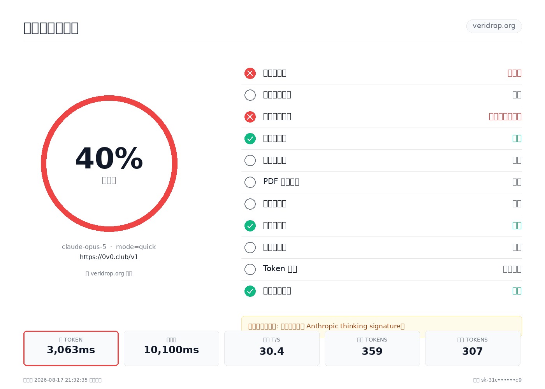The image size is (545, 389).
Task: Click the 359 TOKENS stat card
Action: click(372, 348)
